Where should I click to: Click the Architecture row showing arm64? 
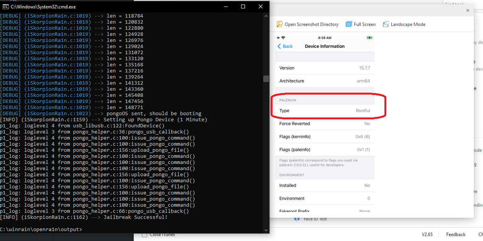[325, 81]
